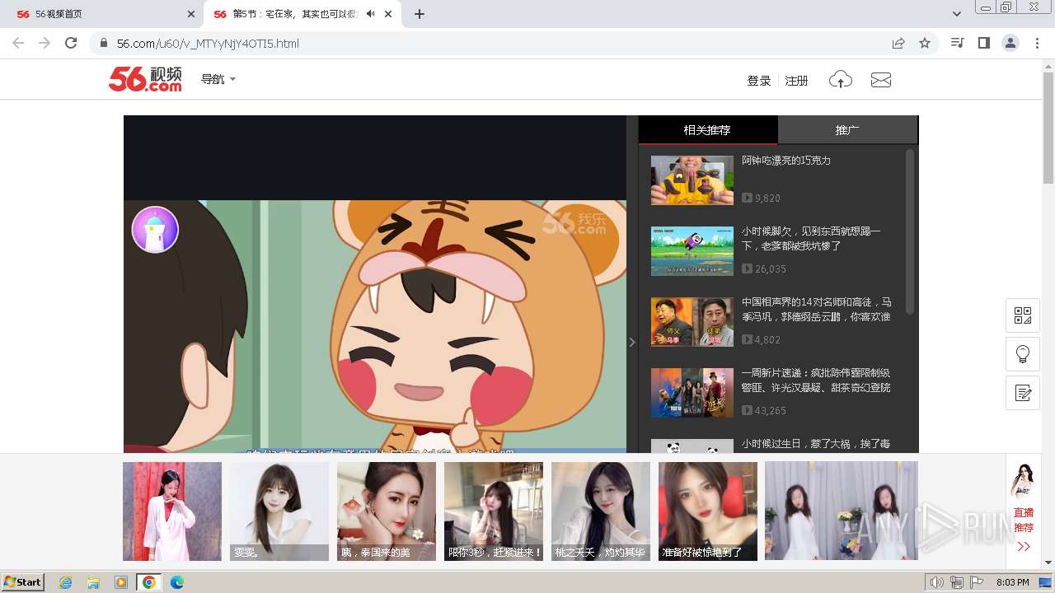Open the 导航 navigation dropdown
The height and width of the screenshot is (593, 1055).
(218, 79)
